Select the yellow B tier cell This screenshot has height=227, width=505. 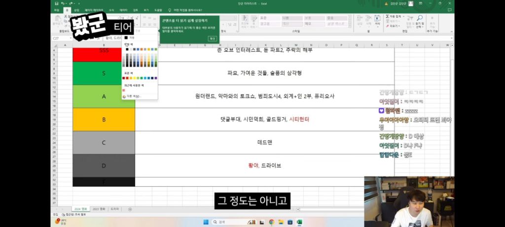point(104,119)
